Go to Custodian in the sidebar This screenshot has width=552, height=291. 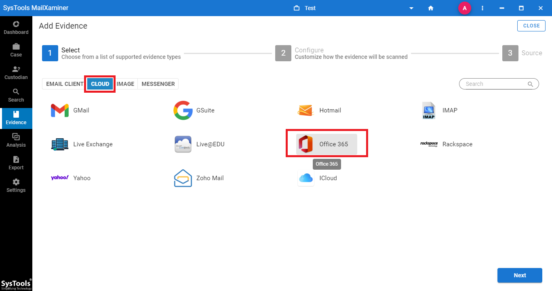point(16,73)
